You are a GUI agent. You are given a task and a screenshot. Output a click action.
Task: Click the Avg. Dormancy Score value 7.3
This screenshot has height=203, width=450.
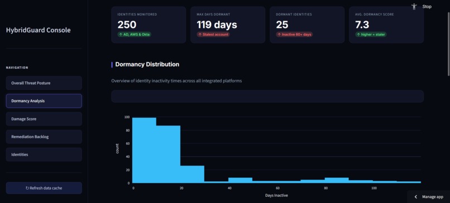(x=362, y=25)
